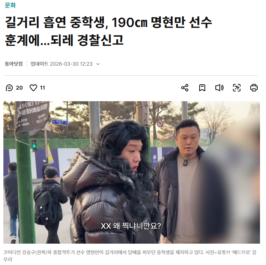266x265 pixels.
Task: Print the article with printer icon
Action: click(254, 88)
